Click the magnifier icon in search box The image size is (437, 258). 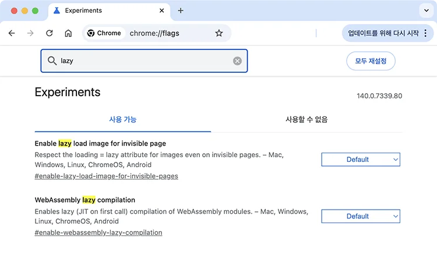click(x=52, y=61)
